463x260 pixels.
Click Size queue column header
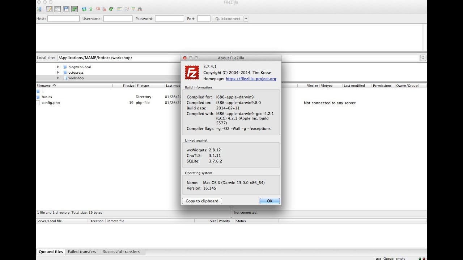(206, 221)
